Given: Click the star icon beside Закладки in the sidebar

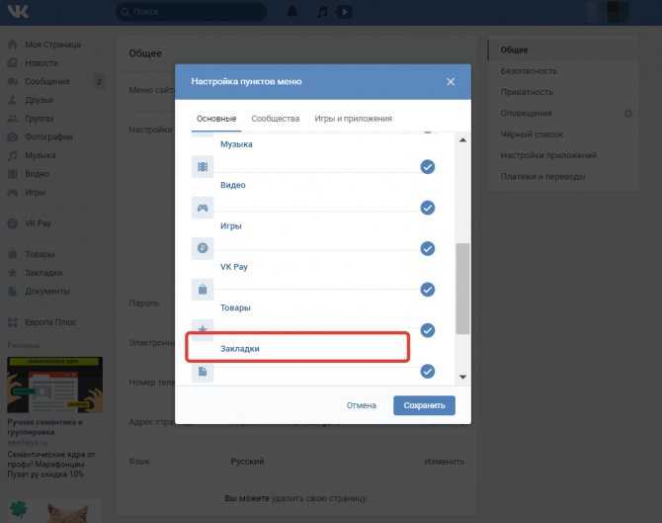Looking at the screenshot, I should 13,273.
